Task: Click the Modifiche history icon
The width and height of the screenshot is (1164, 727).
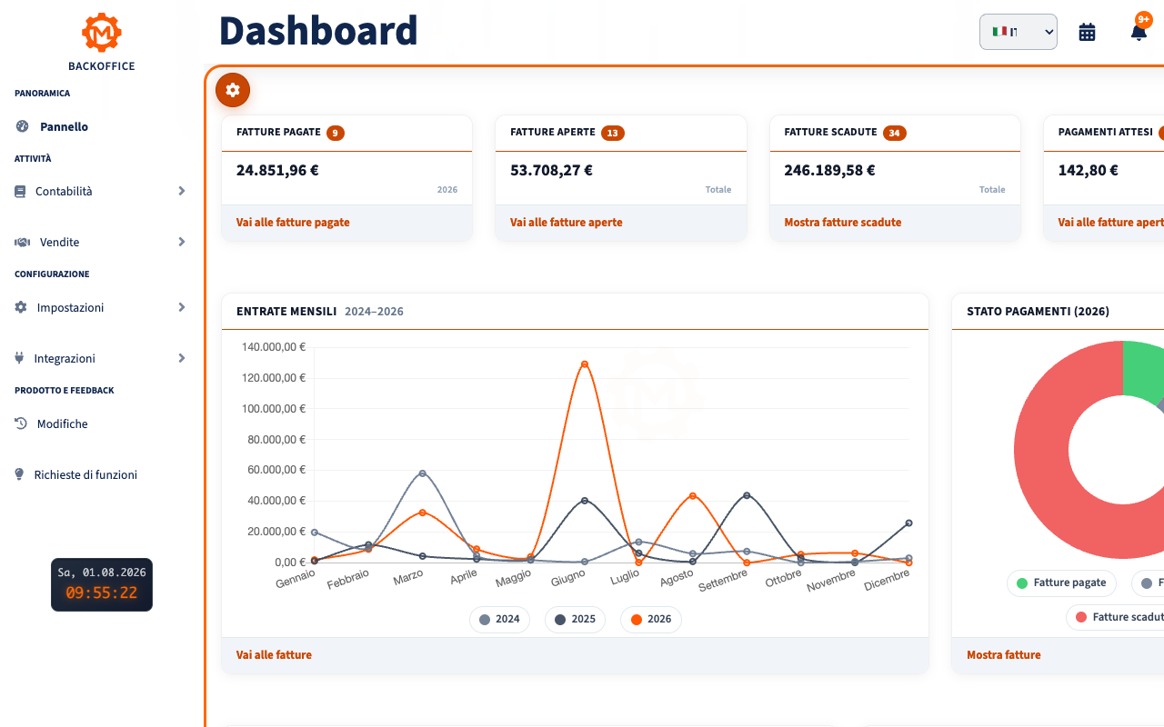Action: (x=21, y=424)
